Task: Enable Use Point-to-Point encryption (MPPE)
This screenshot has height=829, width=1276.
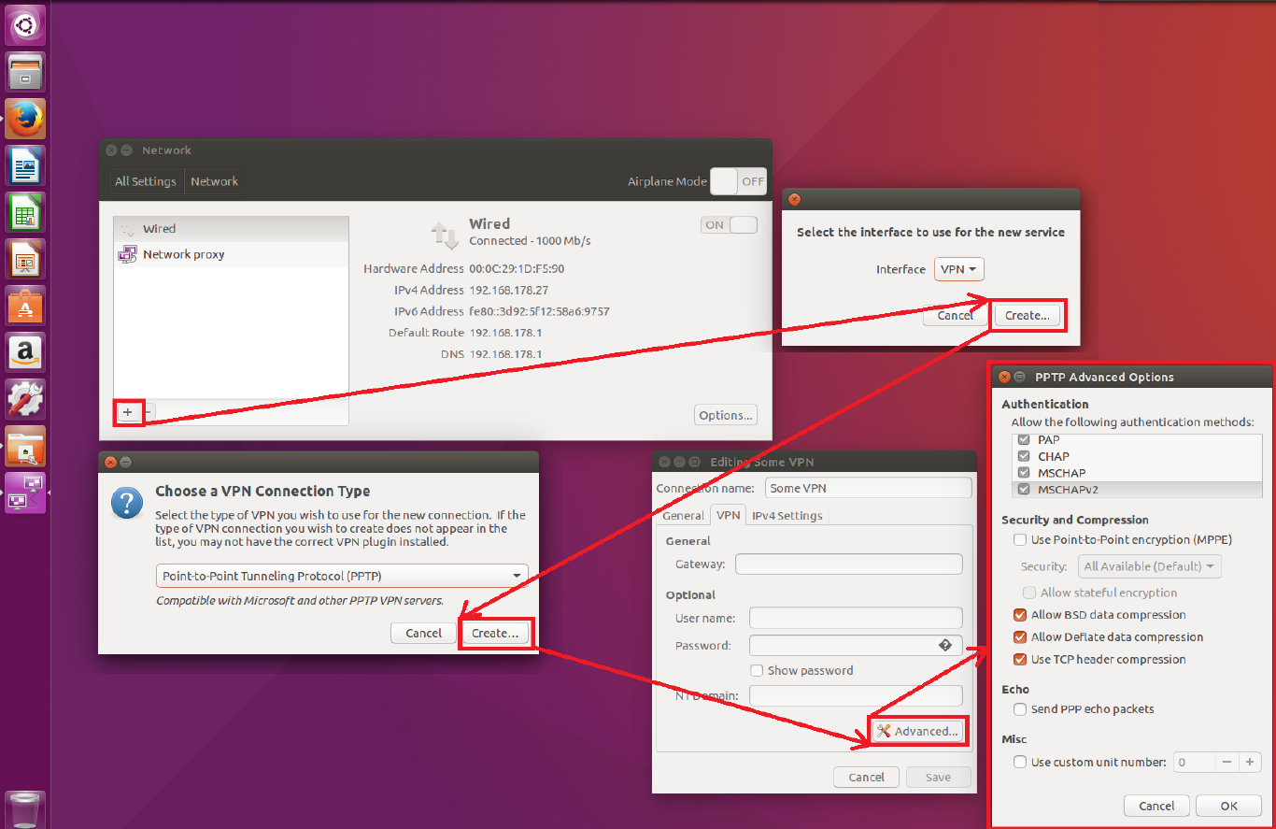Action: tap(1020, 540)
